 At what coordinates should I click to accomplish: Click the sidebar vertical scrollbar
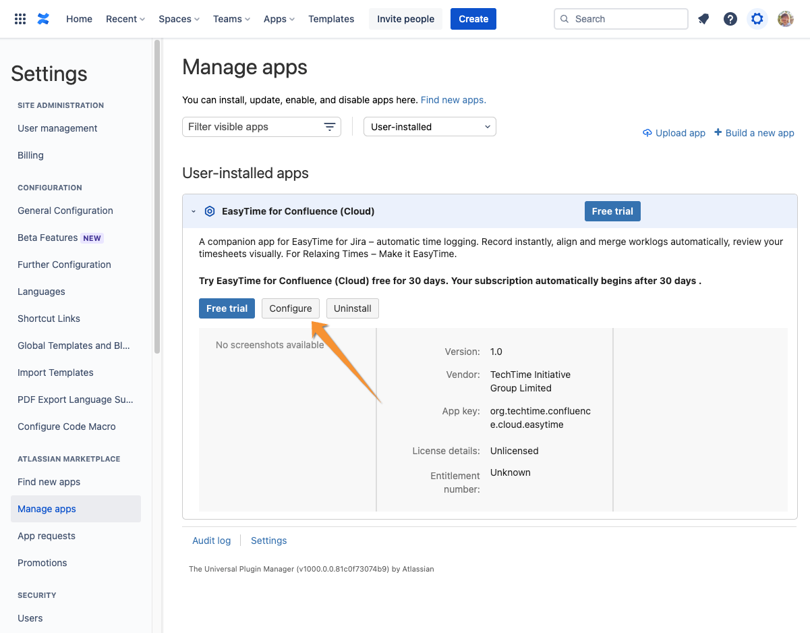(157, 196)
